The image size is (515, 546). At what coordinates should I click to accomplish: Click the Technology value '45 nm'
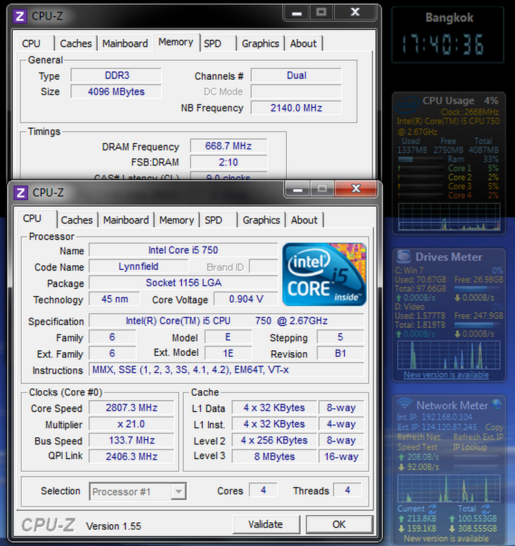[115, 299]
